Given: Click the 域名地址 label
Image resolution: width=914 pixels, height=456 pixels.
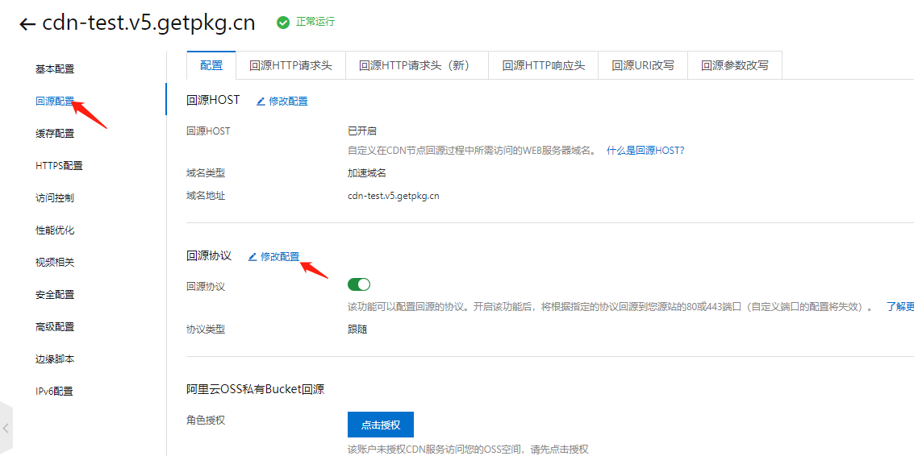Looking at the screenshot, I should point(206,196).
